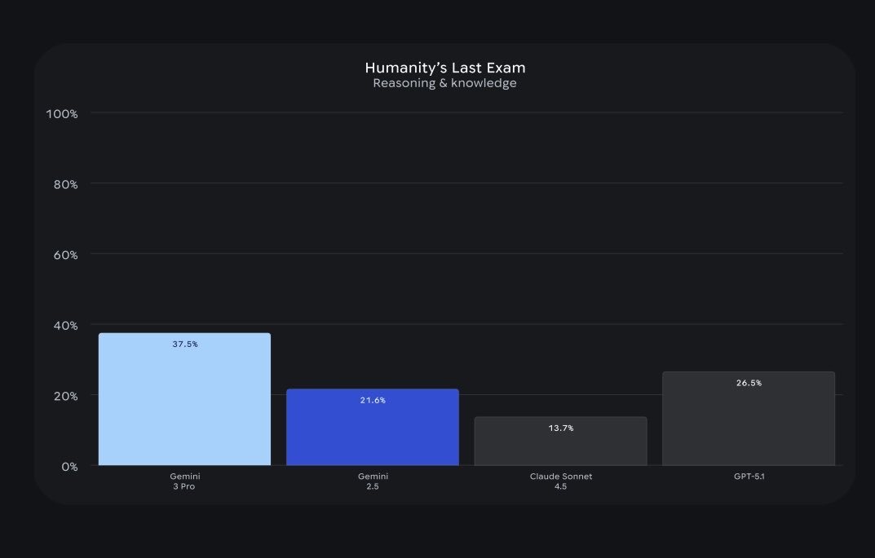The width and height of the screenshot is (875, 558).
Task: Click the 40% y-axis label
Action: pyautogui.click(x=64, y=326)
